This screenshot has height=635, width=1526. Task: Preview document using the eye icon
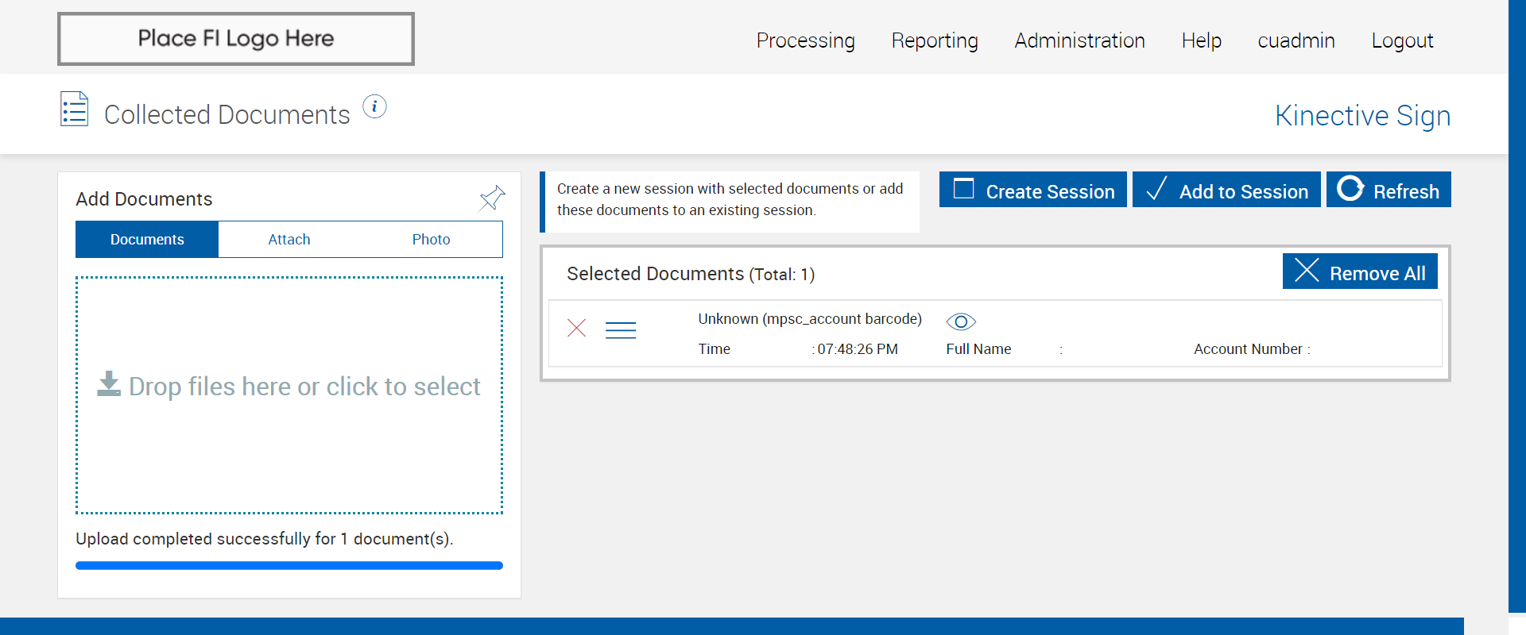point(961,321)
